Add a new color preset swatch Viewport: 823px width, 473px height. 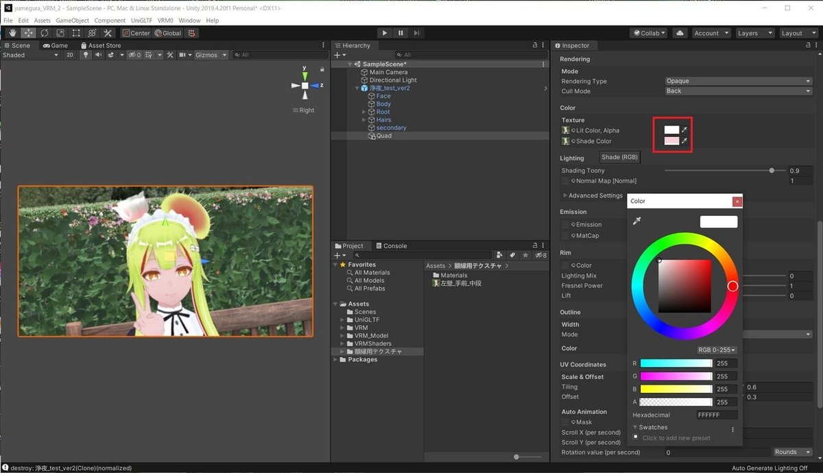click(635, 437)
